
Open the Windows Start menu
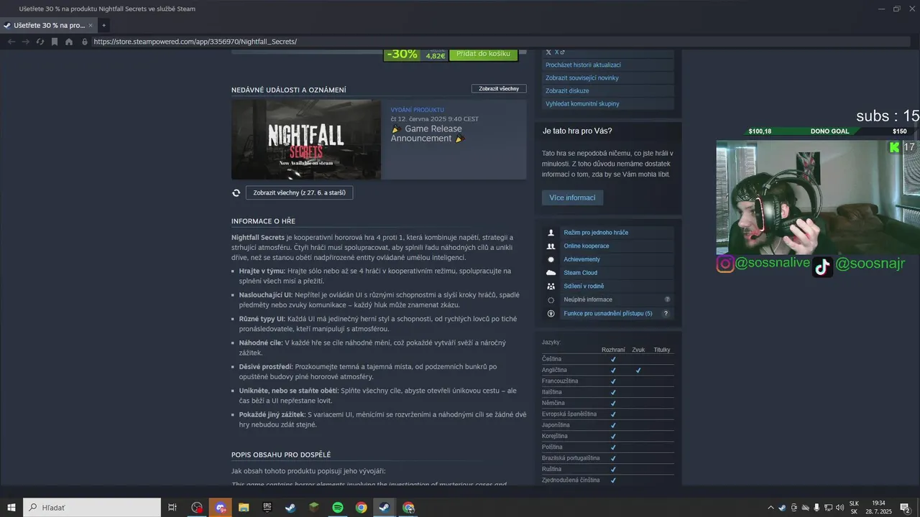(11, 508)
